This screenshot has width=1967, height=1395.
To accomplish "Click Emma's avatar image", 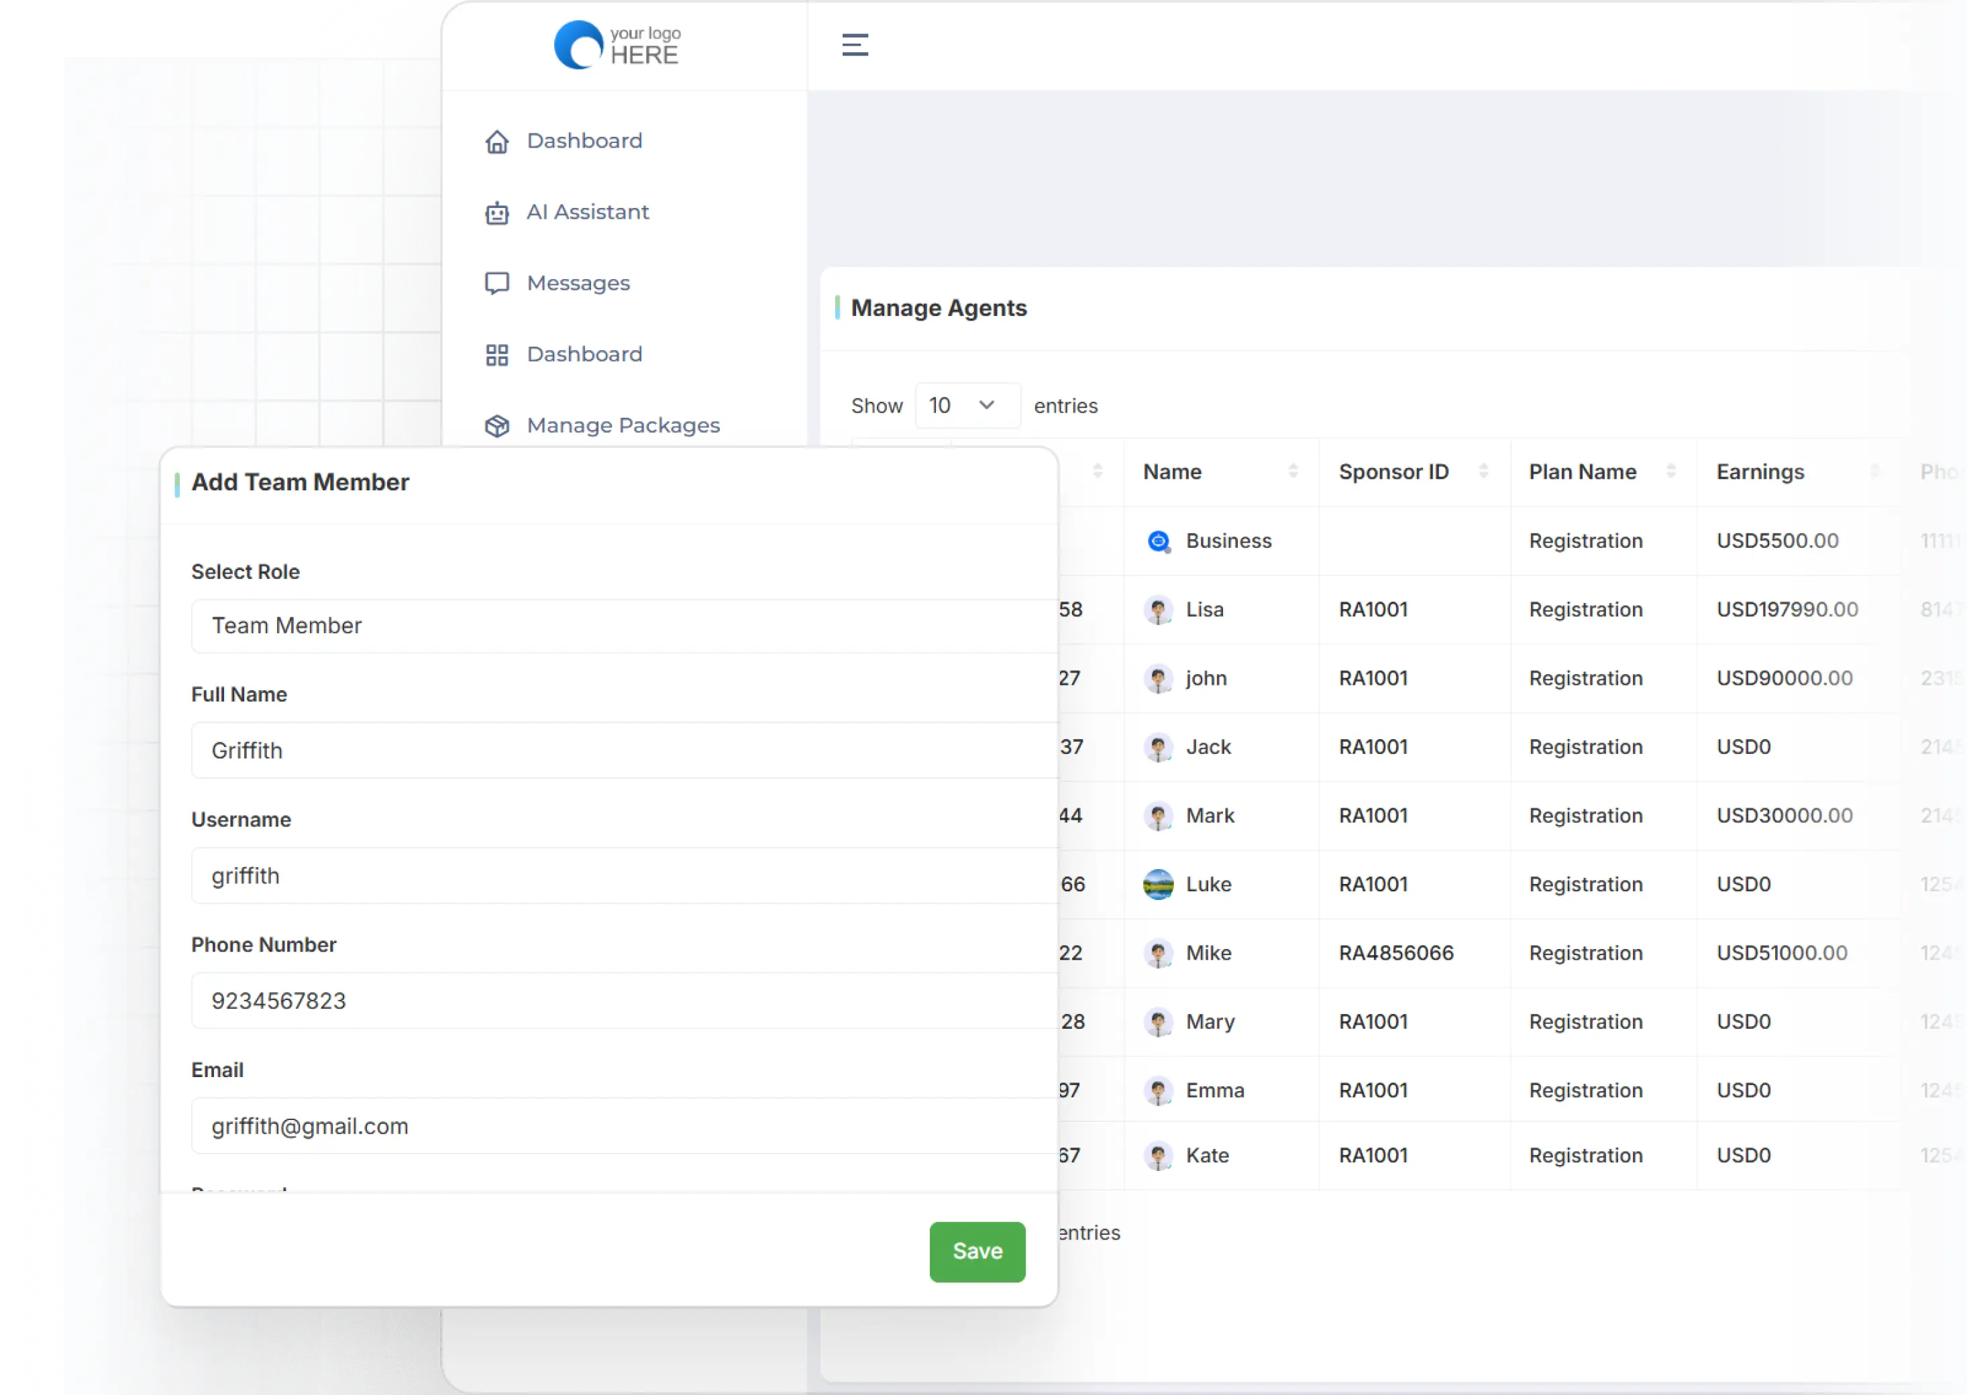I will pyautogui.click(x=1159, y=1091).
